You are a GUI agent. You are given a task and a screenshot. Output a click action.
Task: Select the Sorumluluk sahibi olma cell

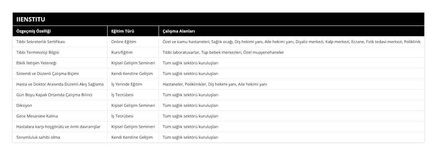coord(38,137)
